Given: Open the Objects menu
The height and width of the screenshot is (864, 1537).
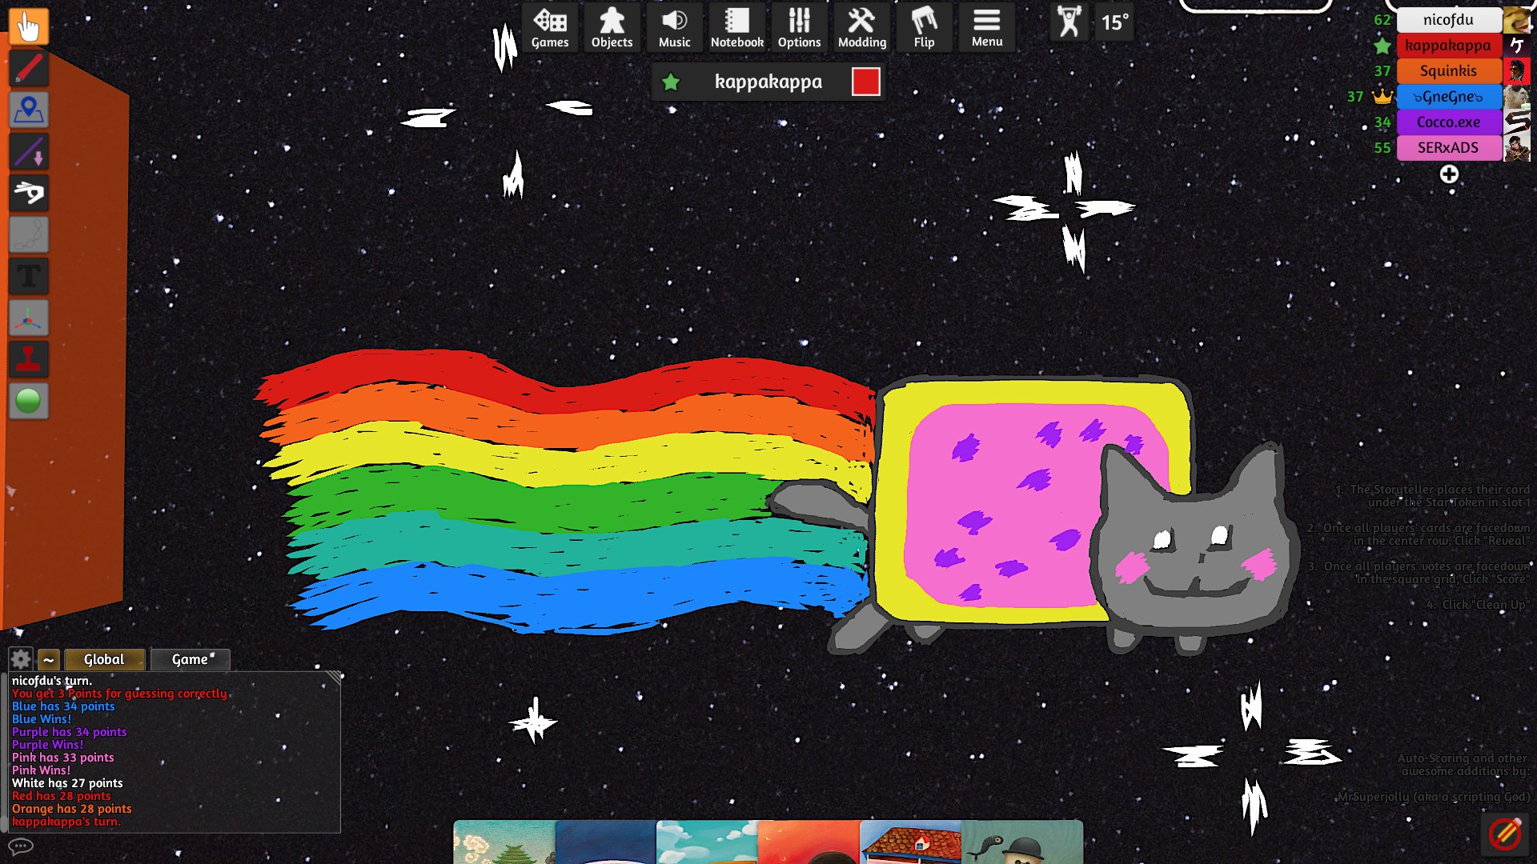Looking at the screenshot, I should pos(612,28).
